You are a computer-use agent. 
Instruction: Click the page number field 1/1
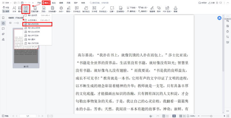tap(28, 116)
